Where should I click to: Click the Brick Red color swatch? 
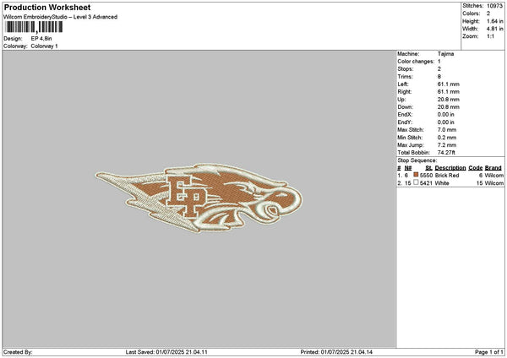point(416,175)
